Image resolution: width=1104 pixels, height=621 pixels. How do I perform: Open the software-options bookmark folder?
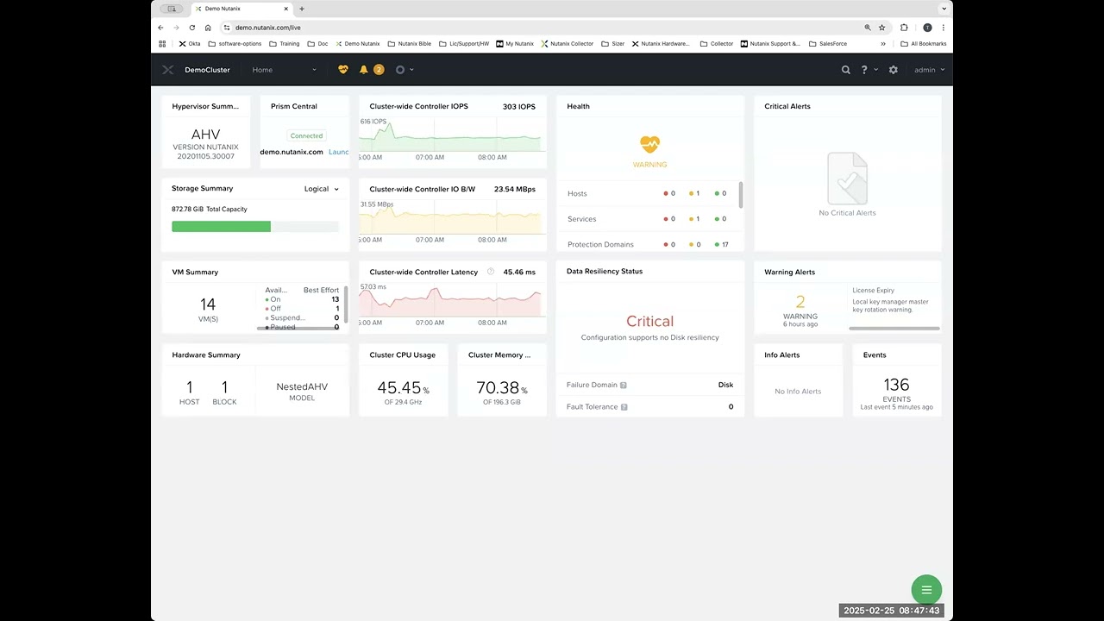click(x=235, y=43)
